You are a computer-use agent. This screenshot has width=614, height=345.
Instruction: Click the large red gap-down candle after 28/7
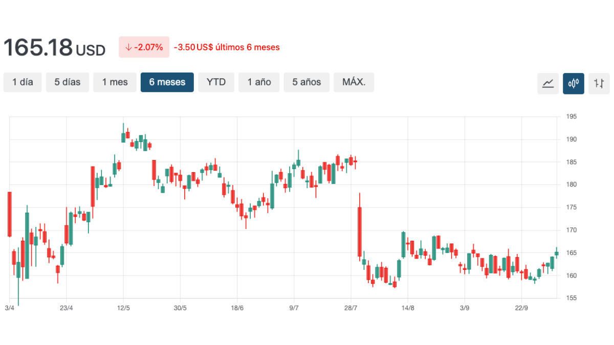pos(360,231)
